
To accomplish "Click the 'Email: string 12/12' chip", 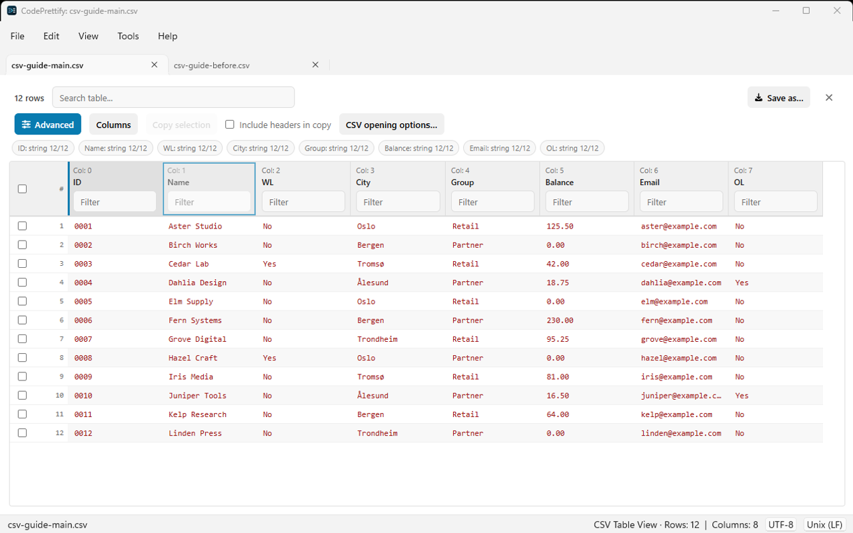I will point(500,148).
